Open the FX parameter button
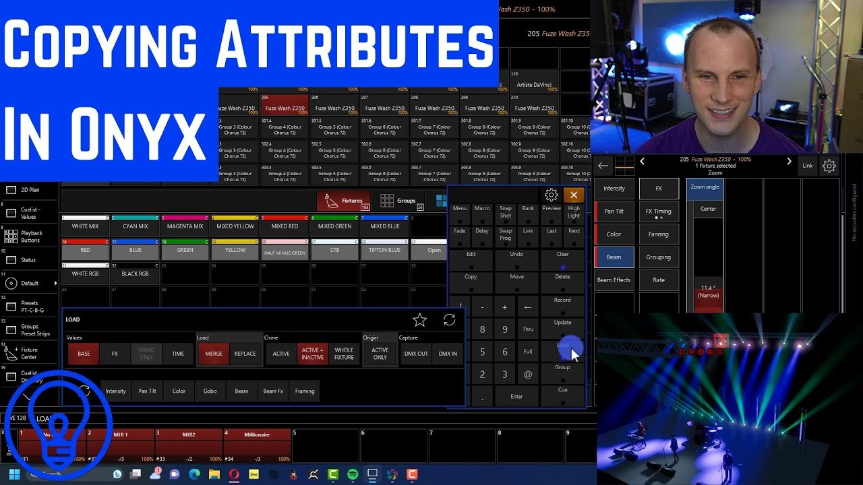This screenshot has height=485, width=863. [659, 189]
